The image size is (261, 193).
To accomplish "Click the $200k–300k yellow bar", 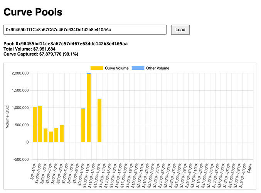I will pos(45,135).
